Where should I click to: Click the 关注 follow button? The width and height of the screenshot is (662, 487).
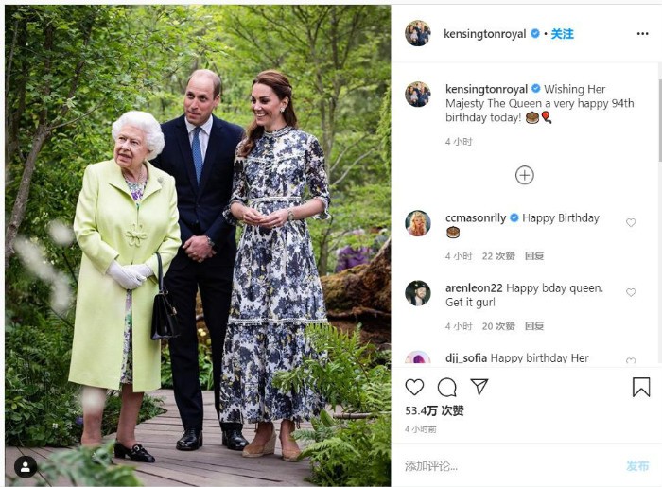(x=563, y=33)
